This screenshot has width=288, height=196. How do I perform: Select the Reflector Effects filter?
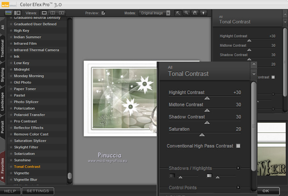[29, 128]
